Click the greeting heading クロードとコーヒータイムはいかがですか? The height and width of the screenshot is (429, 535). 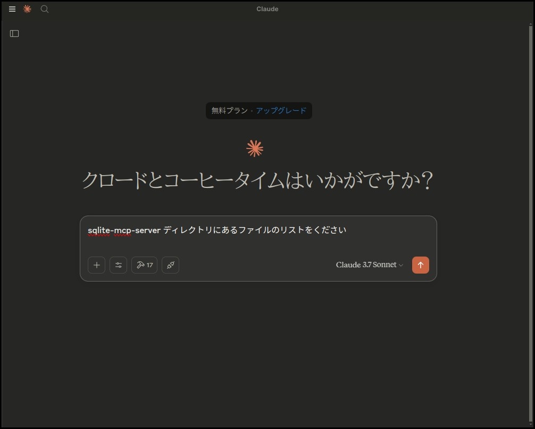tap(257, 180)
